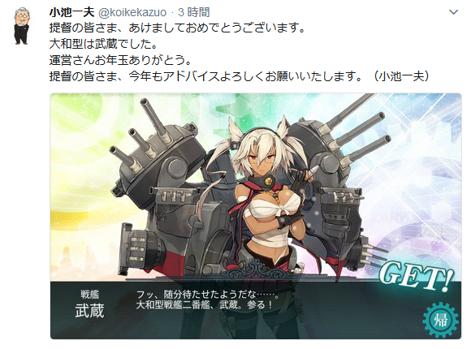The height and width of the screenshot is (349, 467).
Task: Click the フッ、随分待たせたようだな dialogue line
Action: [x=207, y=295]
